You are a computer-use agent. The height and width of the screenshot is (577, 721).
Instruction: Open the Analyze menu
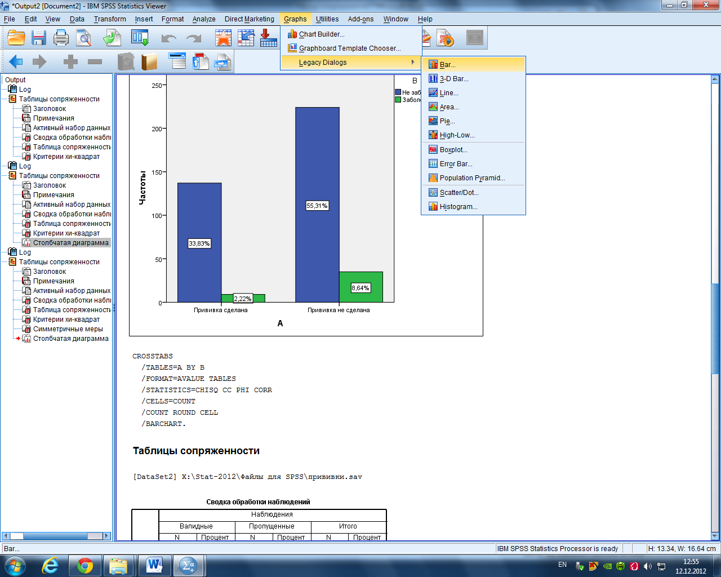point(204,19)
